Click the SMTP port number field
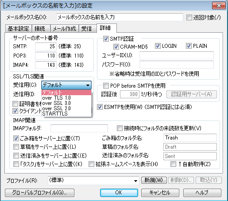The image size is (228, 201). pyautogui.click(x=46, y=46)
